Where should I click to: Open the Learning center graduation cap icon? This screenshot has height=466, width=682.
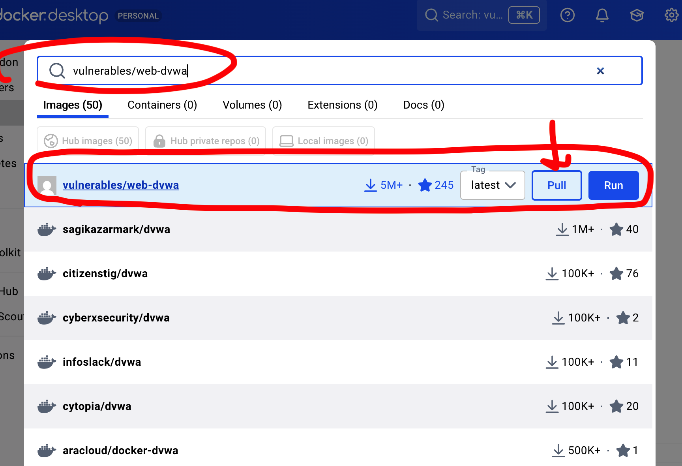click(x=637, y=15)
